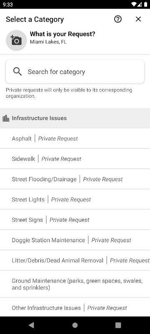Select the Asphalt category
The height and width of the screenshot is (334, 150).
(75, 139)
